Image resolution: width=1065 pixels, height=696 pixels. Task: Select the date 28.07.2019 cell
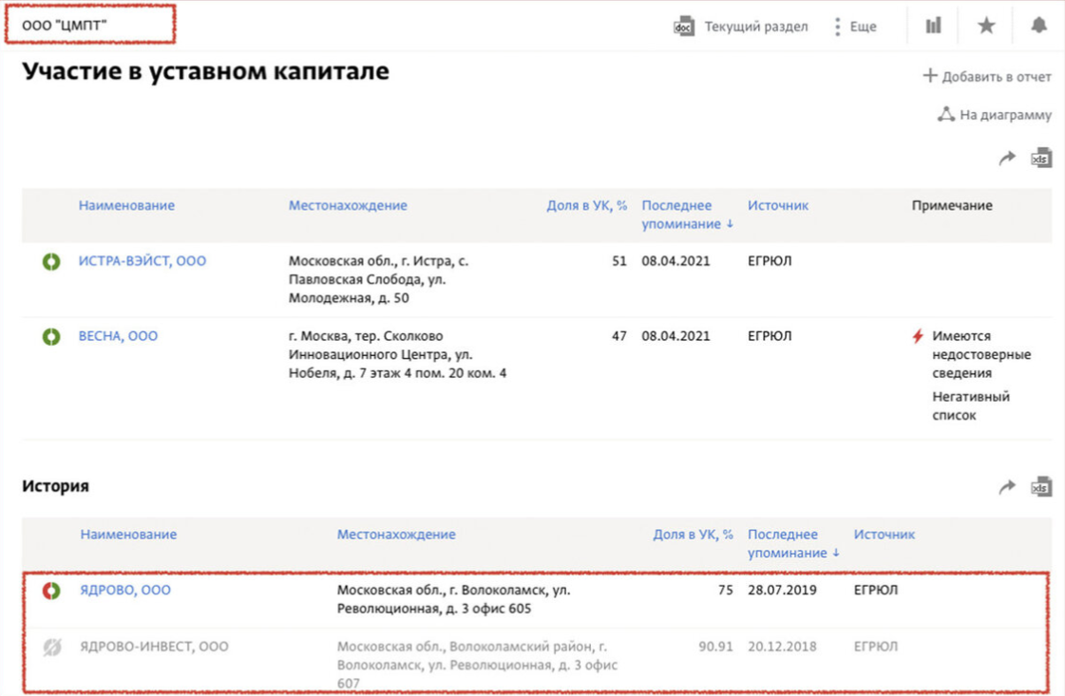coord(782,590)
